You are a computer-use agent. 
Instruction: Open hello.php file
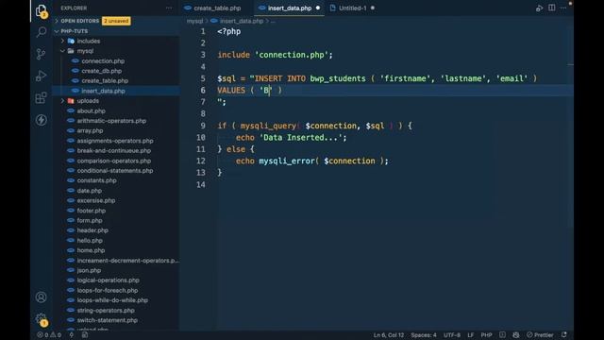pyautogui.click(x=90, y=240)
